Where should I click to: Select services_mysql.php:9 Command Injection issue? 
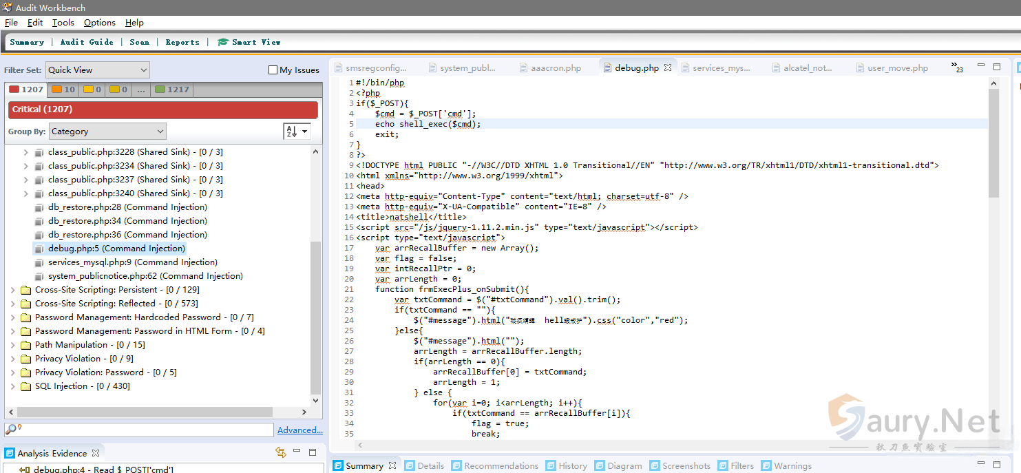[x=132, y=262]
